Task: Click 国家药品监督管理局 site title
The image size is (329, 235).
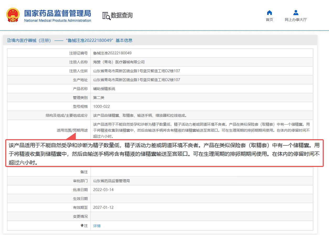Action: point(58,13)
